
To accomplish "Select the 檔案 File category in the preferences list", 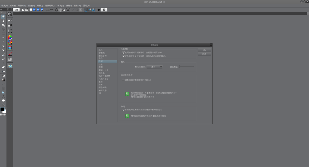I will pyautogui.click(x=108, y=84).
